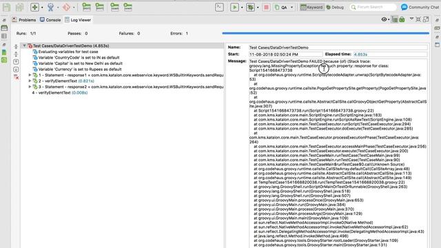Toggle the tree view mode icon
This screenshot has height=248, width=441.
[x=395, y=19]
